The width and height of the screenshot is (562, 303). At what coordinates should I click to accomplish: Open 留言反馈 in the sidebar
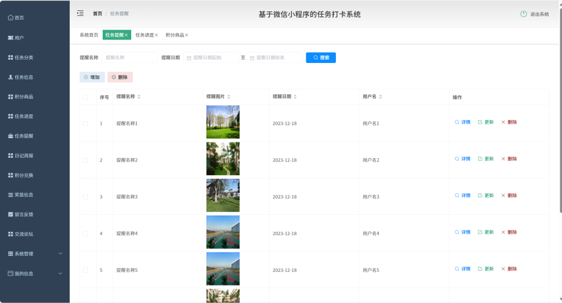point(20,214)
